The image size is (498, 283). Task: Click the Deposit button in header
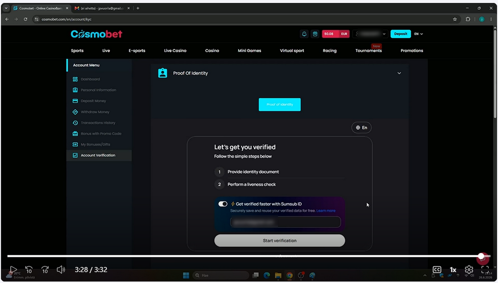point(400,34)
